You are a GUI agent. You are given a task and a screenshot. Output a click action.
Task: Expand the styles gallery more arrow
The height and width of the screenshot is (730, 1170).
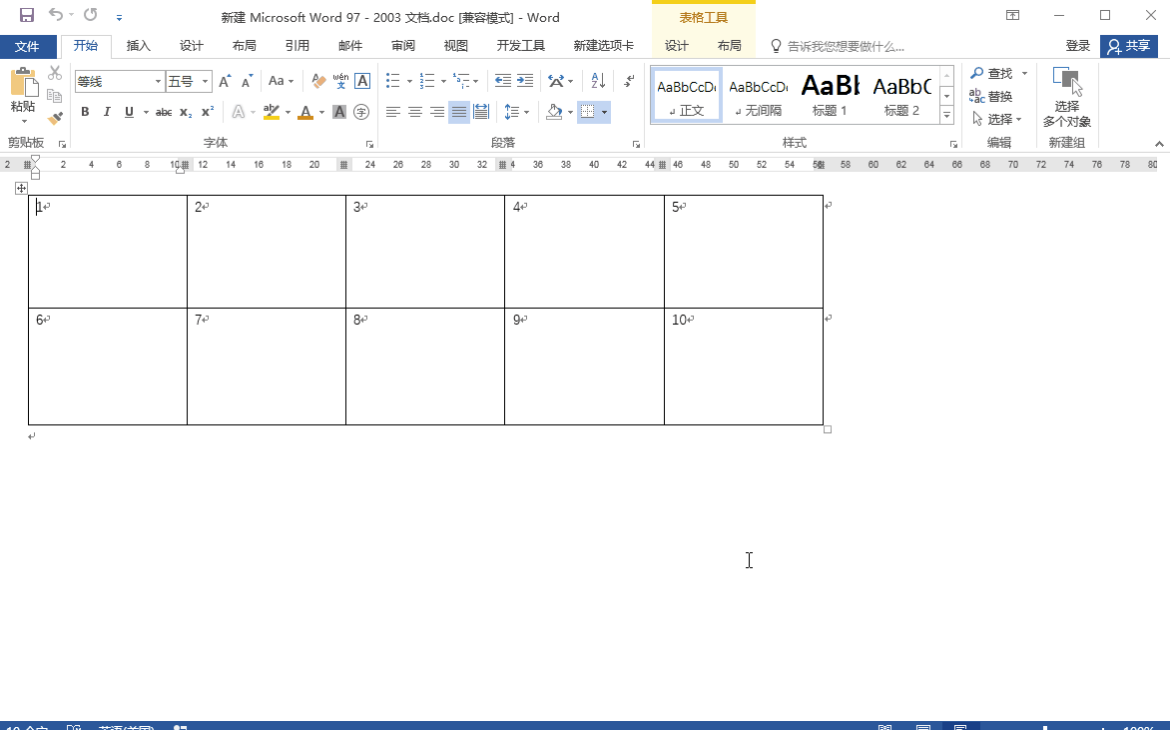947,115
